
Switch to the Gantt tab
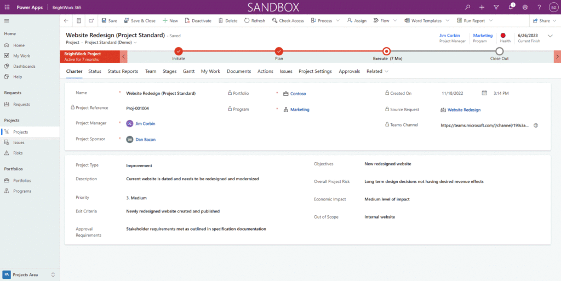(x=188, y=71)
